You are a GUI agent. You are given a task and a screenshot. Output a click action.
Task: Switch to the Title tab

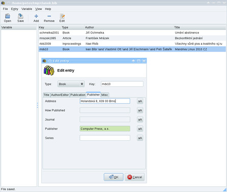[x=46, y=95]
